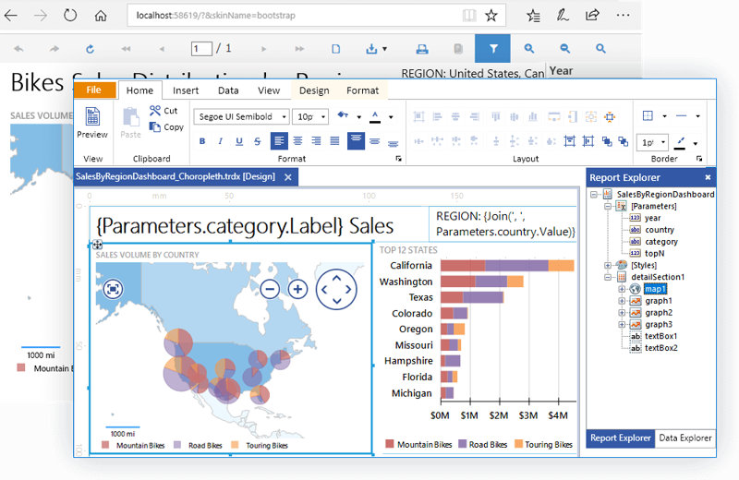The image size is (739, 480).
Task: Expand the Styles tree node
Action: (608, 265)
